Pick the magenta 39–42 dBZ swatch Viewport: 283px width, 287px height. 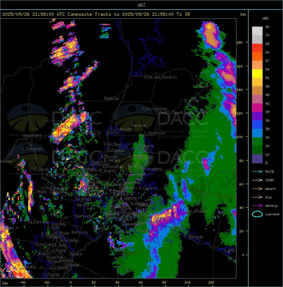257,108
